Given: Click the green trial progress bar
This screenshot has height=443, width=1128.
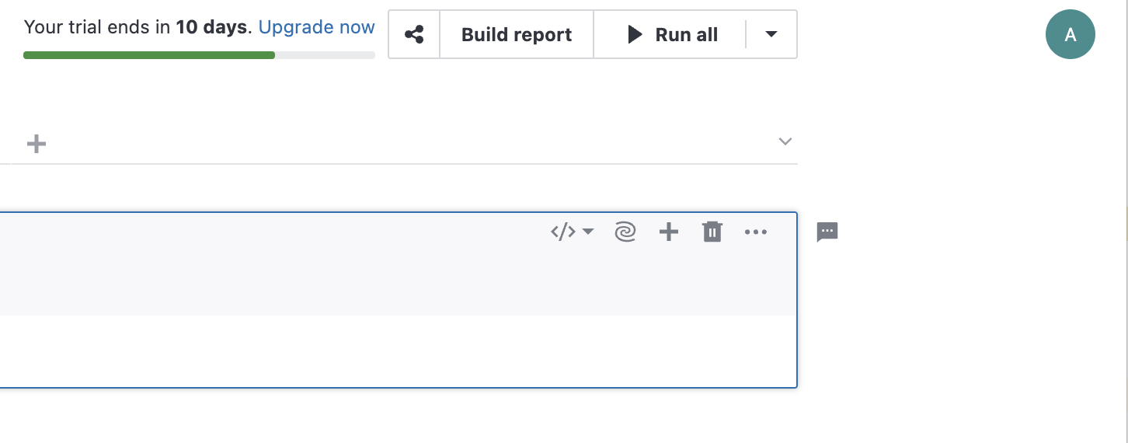Looking at the screenshot, I should click(149, 55).
